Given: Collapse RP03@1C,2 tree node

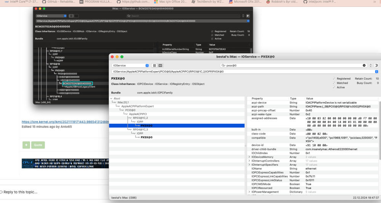Looking at the screenshot, I should coord(130,118).
